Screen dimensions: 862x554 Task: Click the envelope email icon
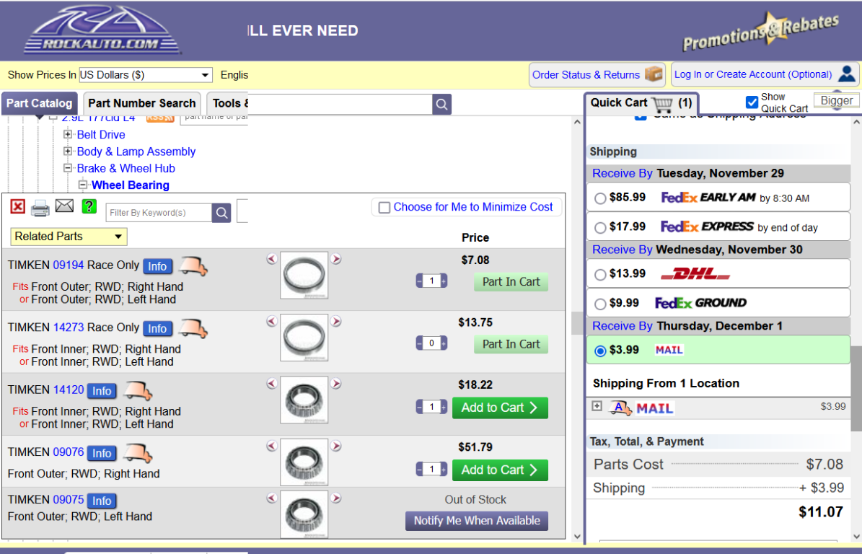[x=65, y=206]
